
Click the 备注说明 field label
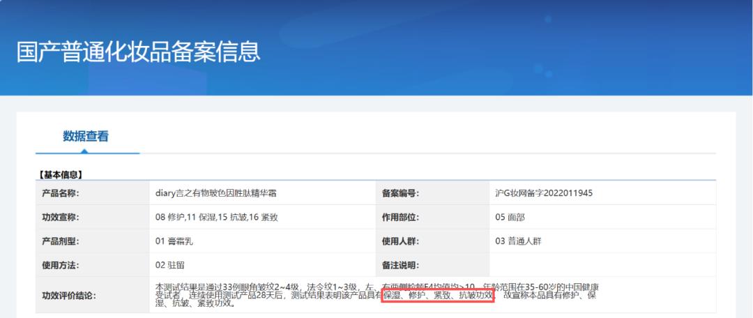(x=400, y=264)
